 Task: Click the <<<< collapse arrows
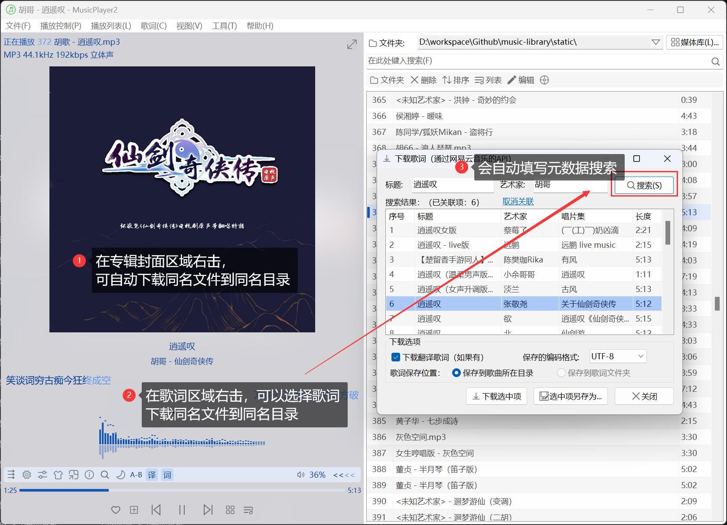point(344,475)
